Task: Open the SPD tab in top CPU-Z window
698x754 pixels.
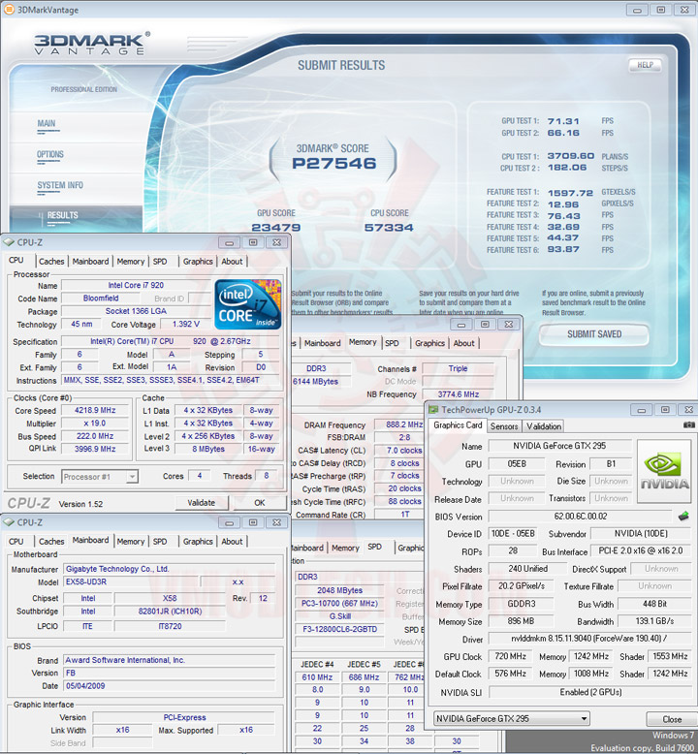Action: click(160, 261)
